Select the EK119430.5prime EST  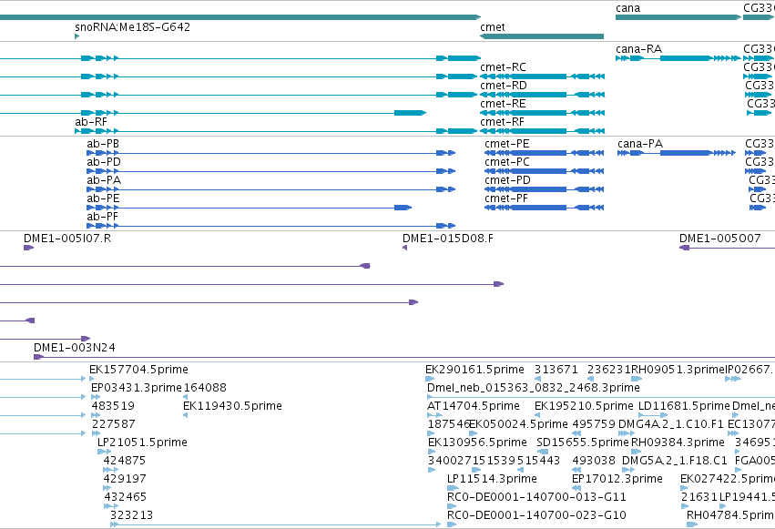click(x=186, y=415)
